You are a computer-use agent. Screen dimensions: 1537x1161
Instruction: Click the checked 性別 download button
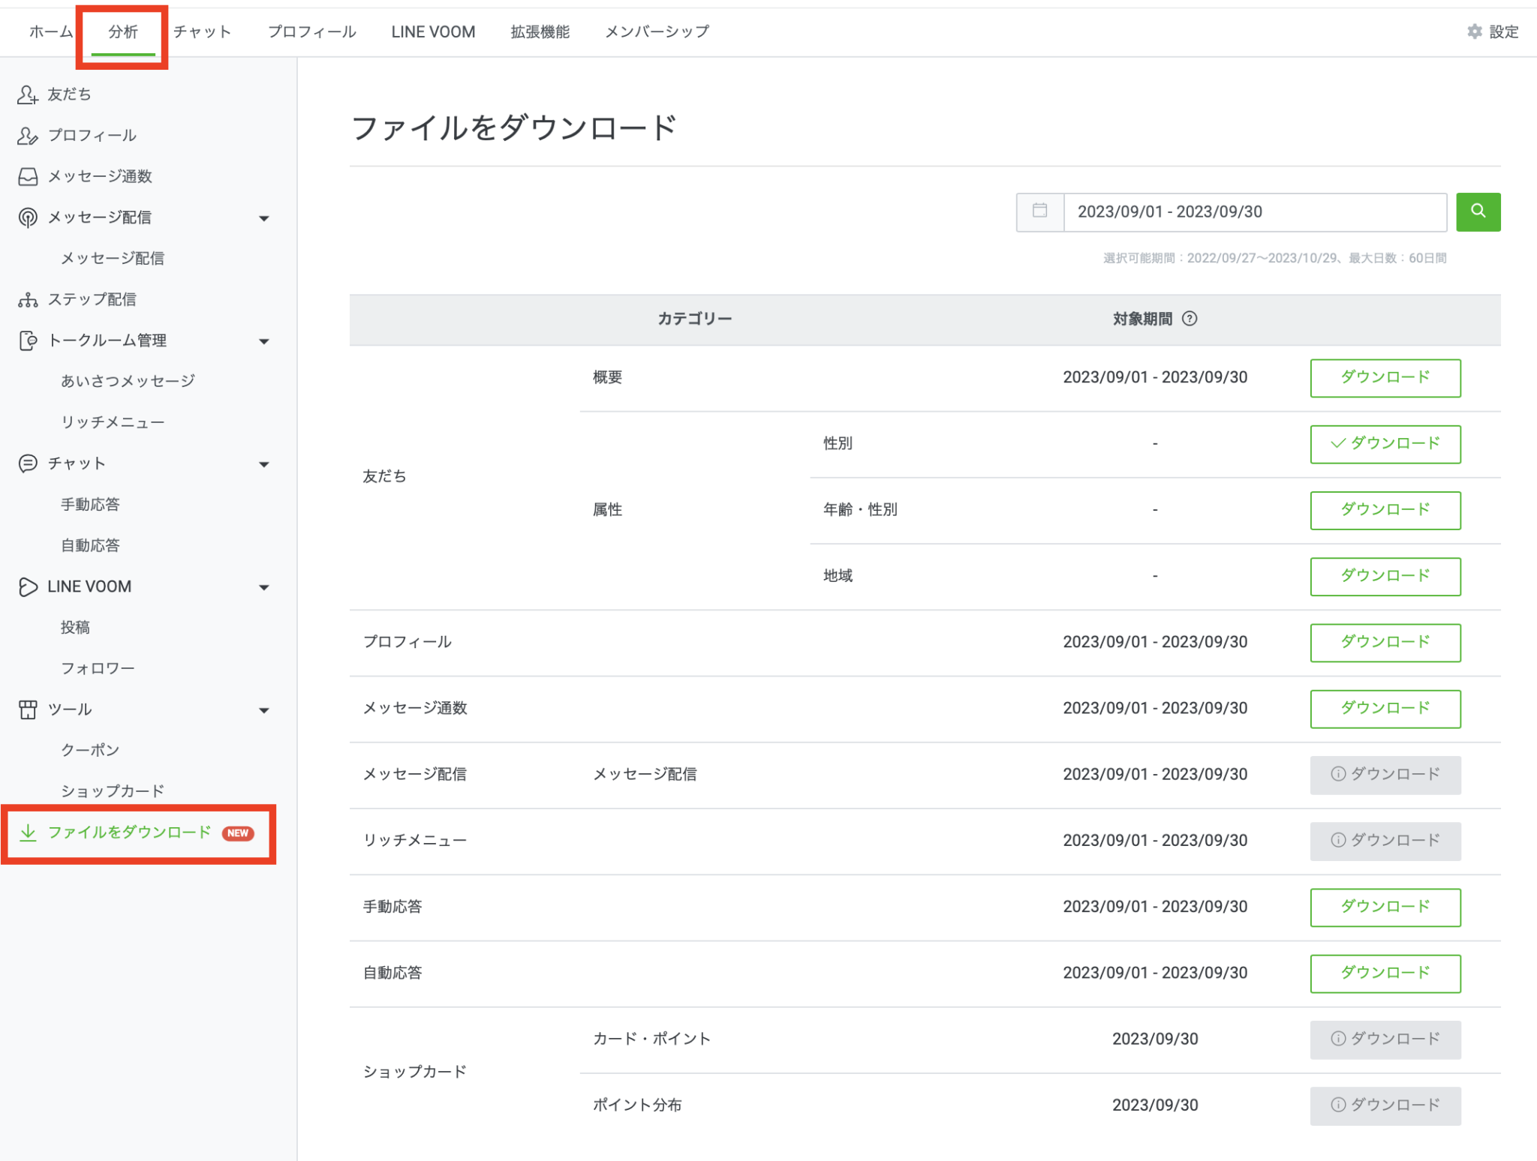coord(1385,443)
